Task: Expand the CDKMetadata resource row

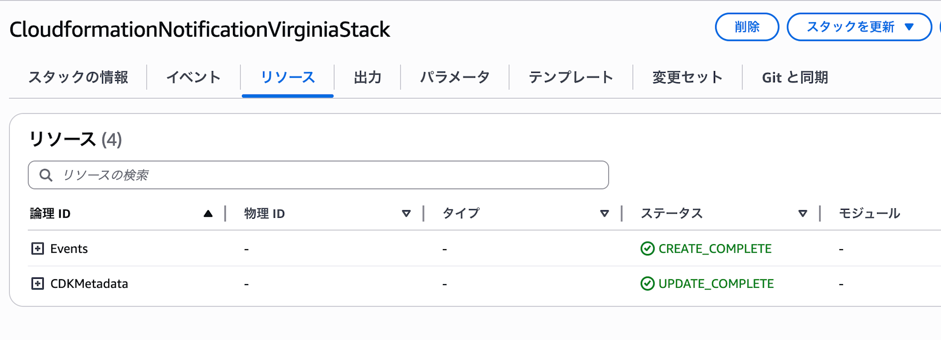Action: (38, 284)
